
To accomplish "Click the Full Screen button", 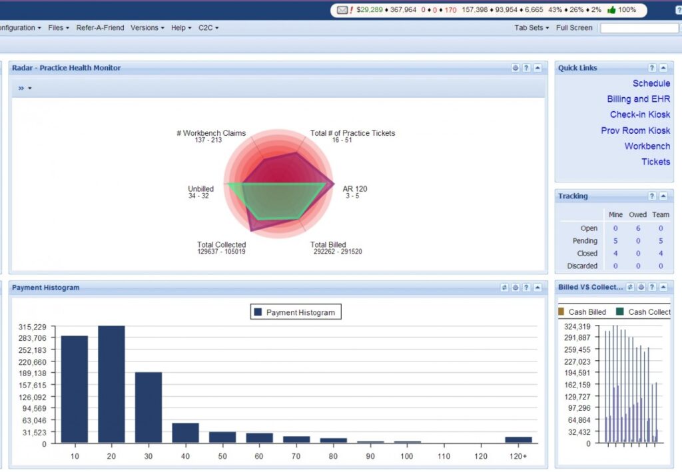I will [x=574, y=28].
